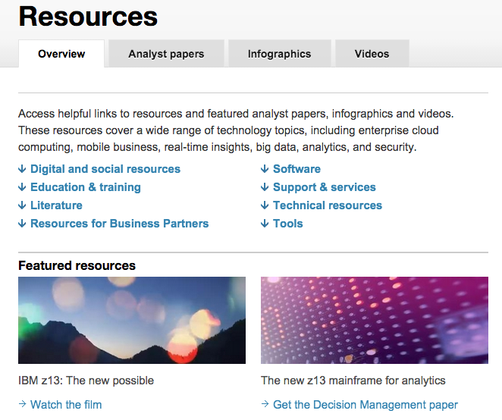Viewport: 502px width, 420px height.
Task: Go to the Overview tab
Action: [x=61, y=54]
